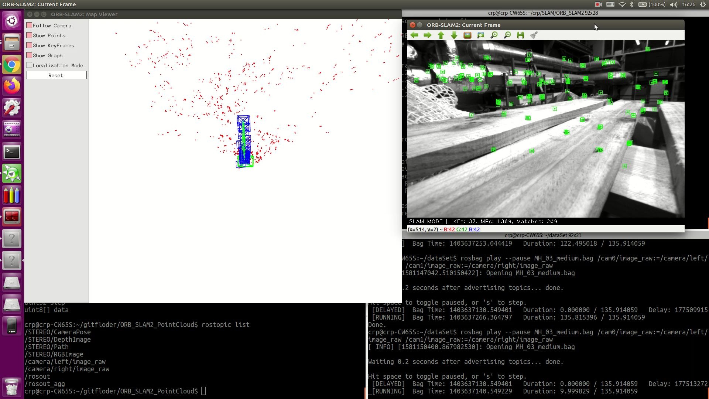Image resolution: width=709 pixels, height=399 pixels.
Task: Click the /STEREO/CameraPose topic line
Action: coord(58,332)
